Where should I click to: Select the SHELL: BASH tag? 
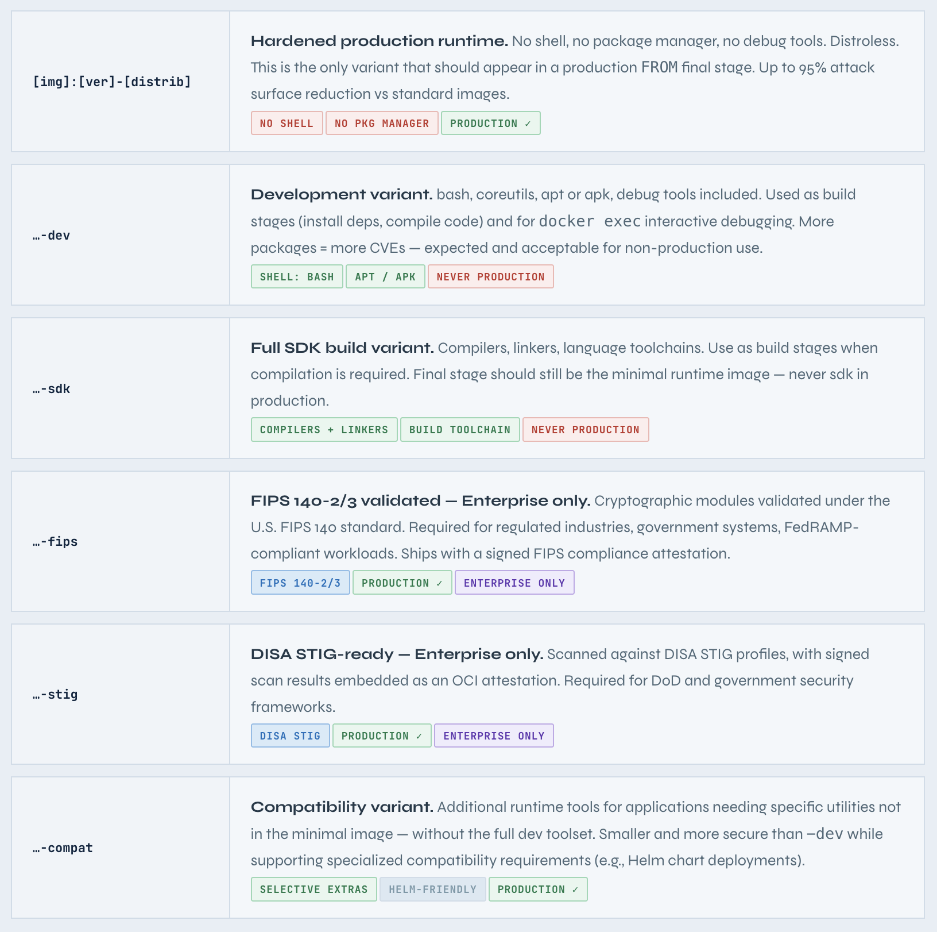pyautogui.click(x=297, y=277)
